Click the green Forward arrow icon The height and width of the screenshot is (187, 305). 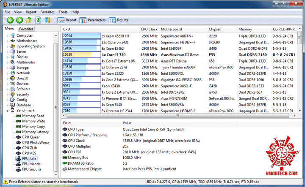[19, 20]
